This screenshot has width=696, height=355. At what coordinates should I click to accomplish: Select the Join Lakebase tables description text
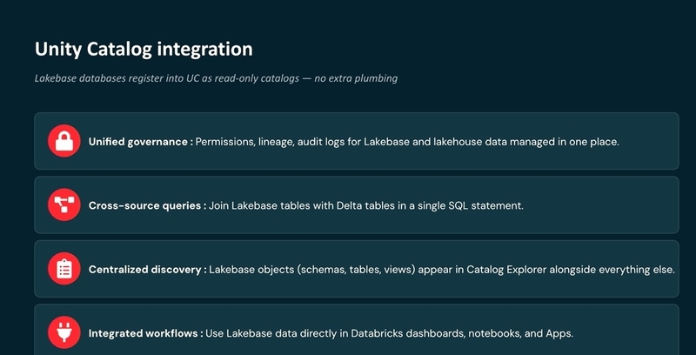[366, 206]
